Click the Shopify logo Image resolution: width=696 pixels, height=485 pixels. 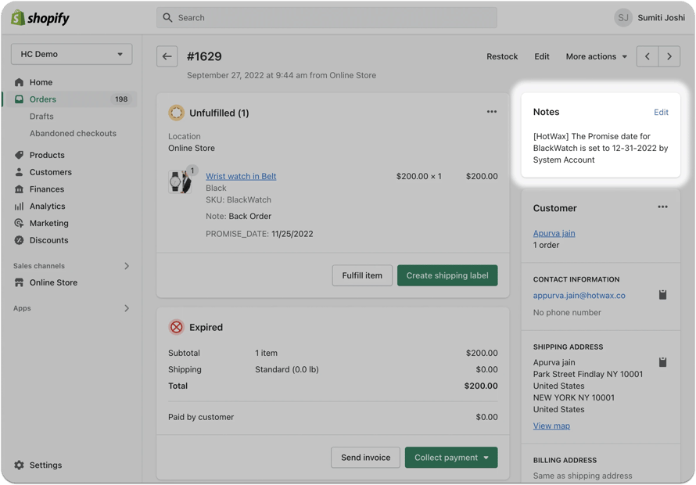40,18
